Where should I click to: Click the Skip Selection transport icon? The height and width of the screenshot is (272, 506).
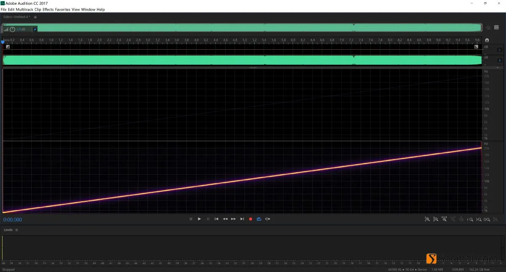pyautogui.click(x=267, y=219)
